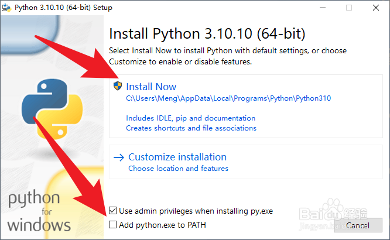Minimize the Python Setup window

click(323, 8)
